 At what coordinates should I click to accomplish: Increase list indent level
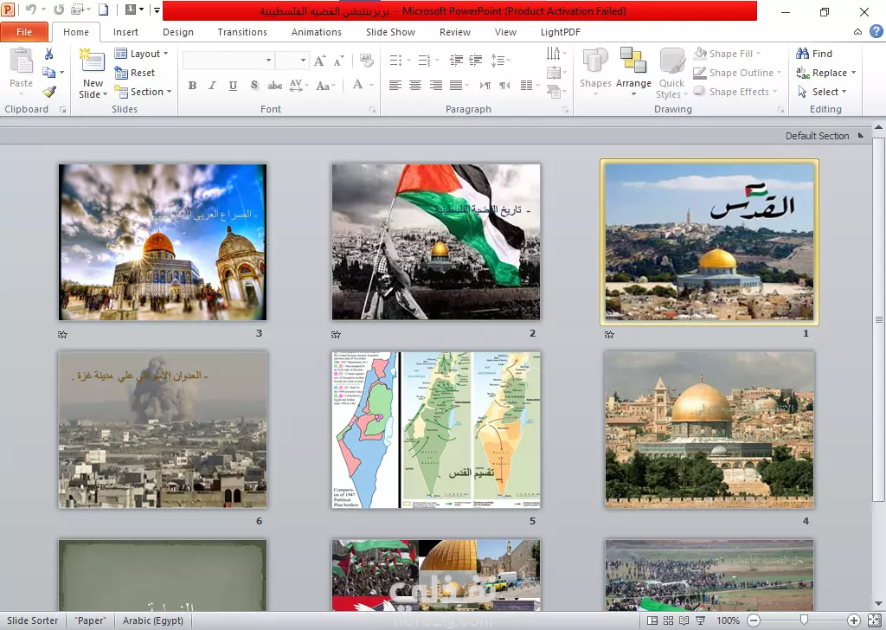476,60
